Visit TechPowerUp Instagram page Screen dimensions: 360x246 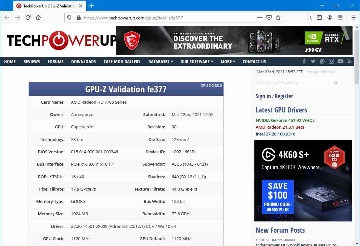(331, 61)
